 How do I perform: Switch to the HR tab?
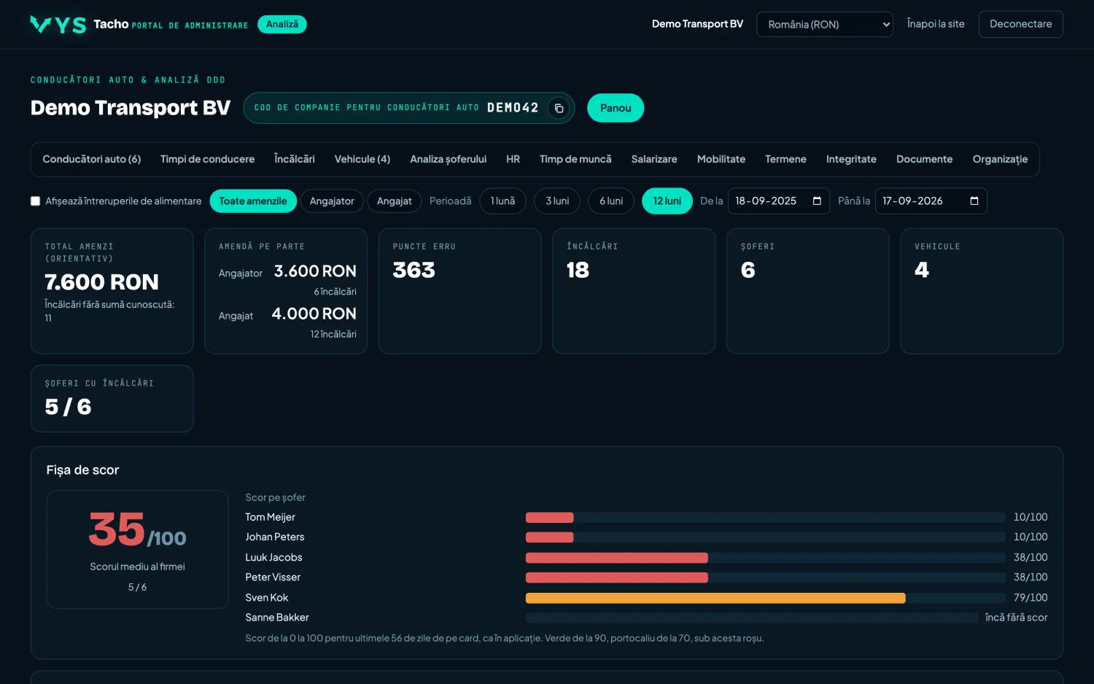[513, 159]
